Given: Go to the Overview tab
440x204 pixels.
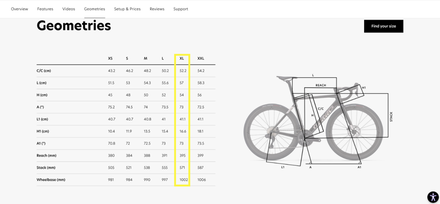Looking at the screenshot, I should click(x=19, y=9).
